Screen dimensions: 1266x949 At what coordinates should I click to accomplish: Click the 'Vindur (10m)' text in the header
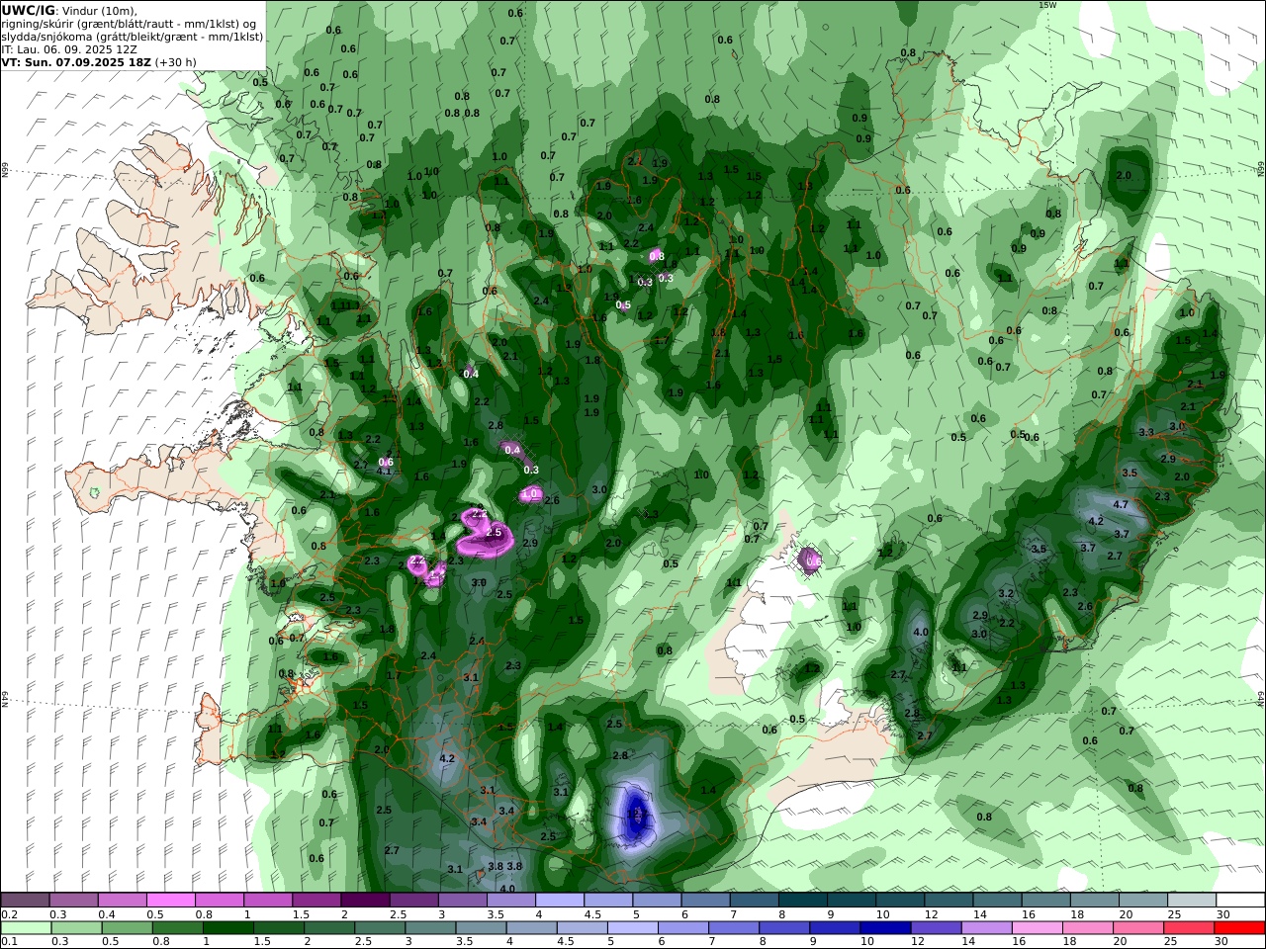coord(100,11)
